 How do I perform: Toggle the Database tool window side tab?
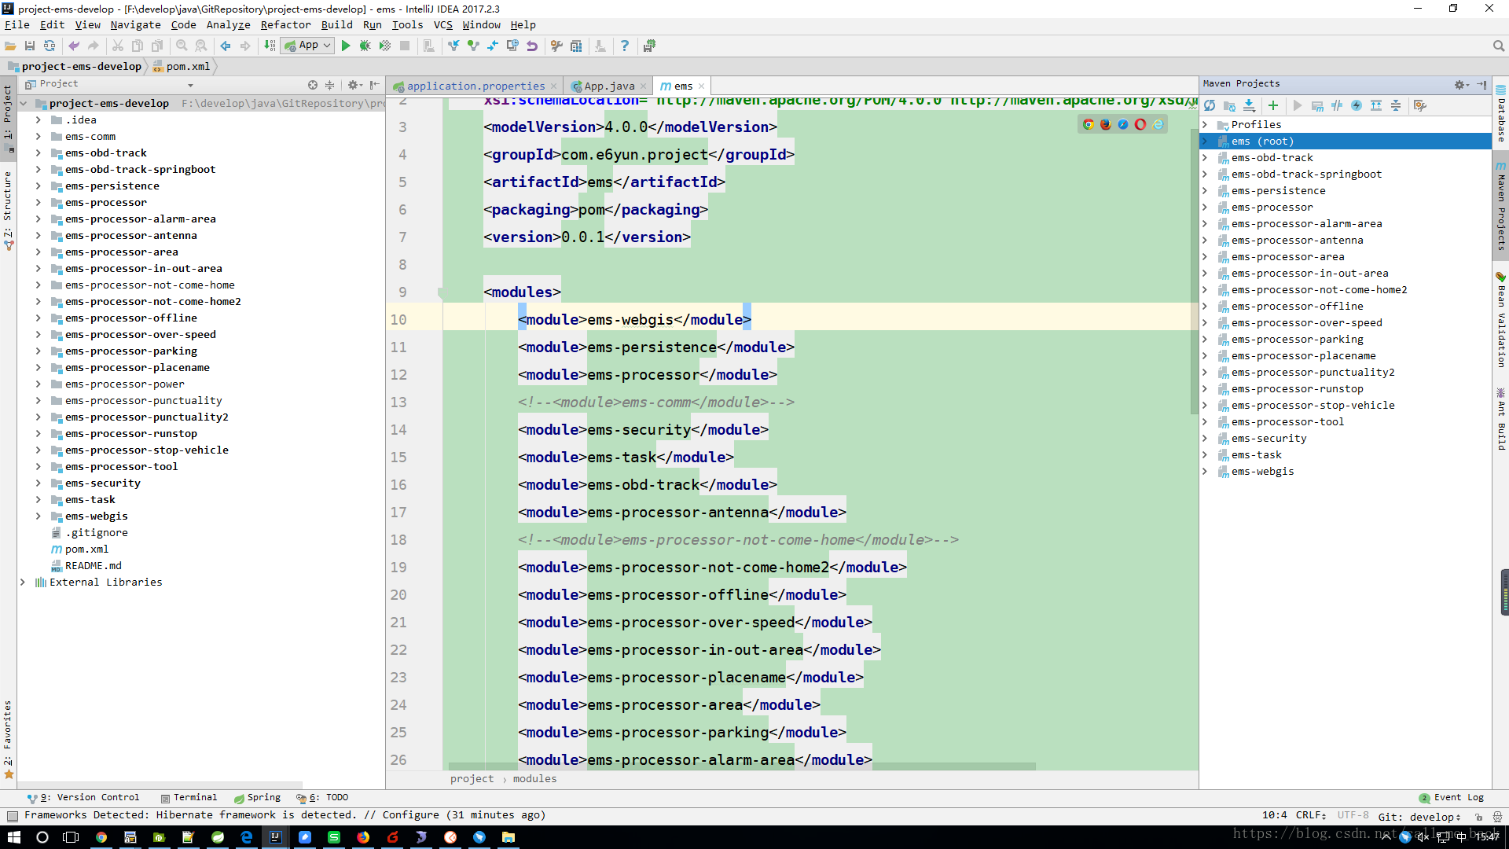tap(1500, 114)
